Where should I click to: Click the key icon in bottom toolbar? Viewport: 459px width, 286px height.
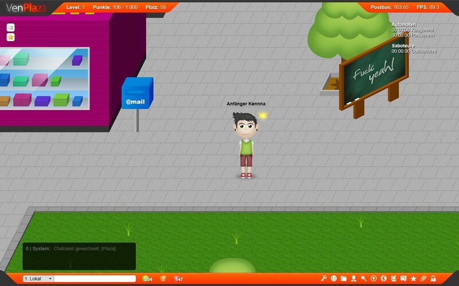click(x=324, y=278)
